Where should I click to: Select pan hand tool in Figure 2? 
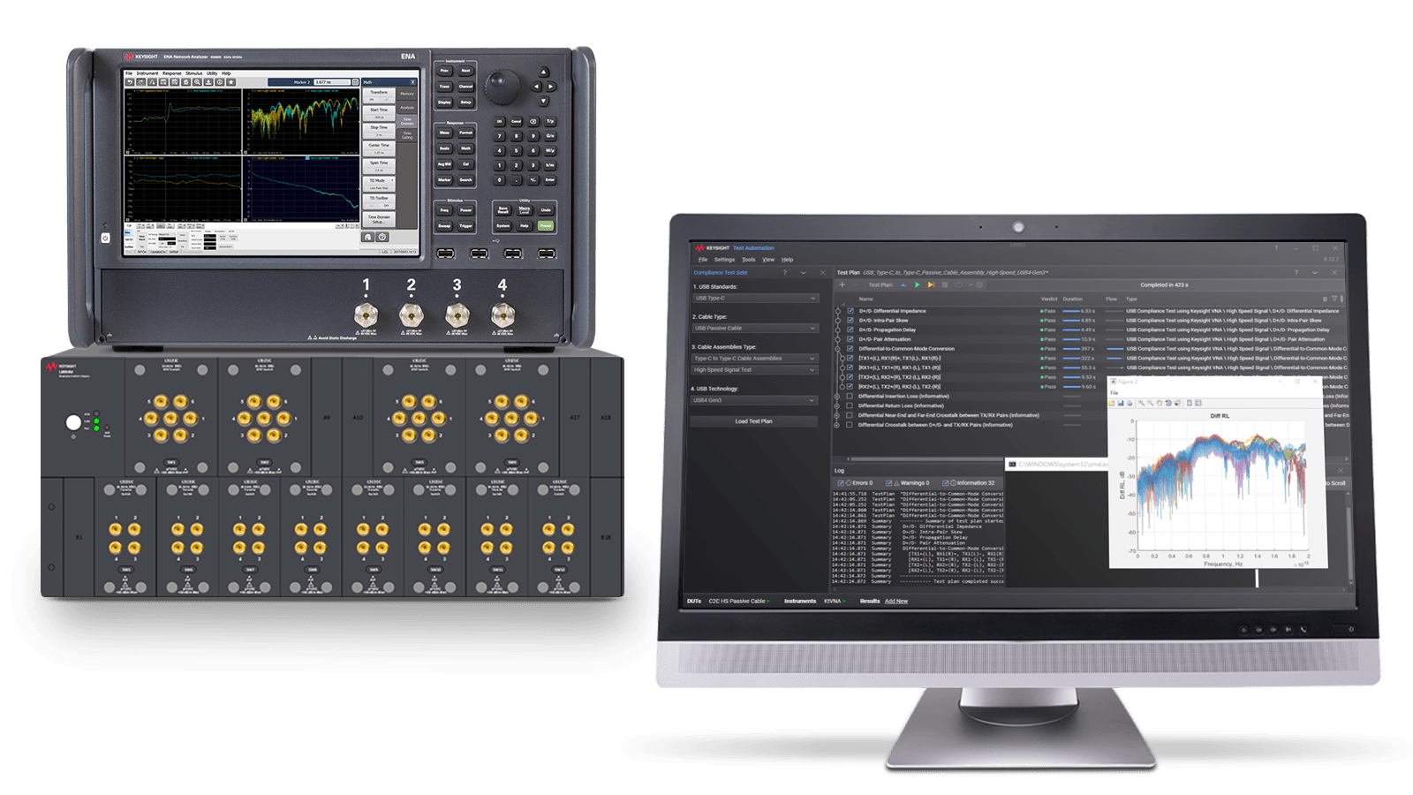tap(1160, 403)
